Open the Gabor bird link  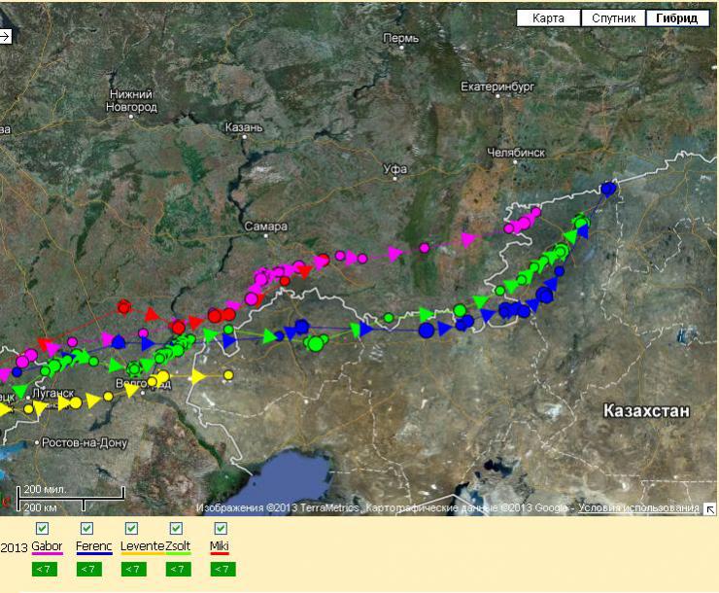[47, 547]
